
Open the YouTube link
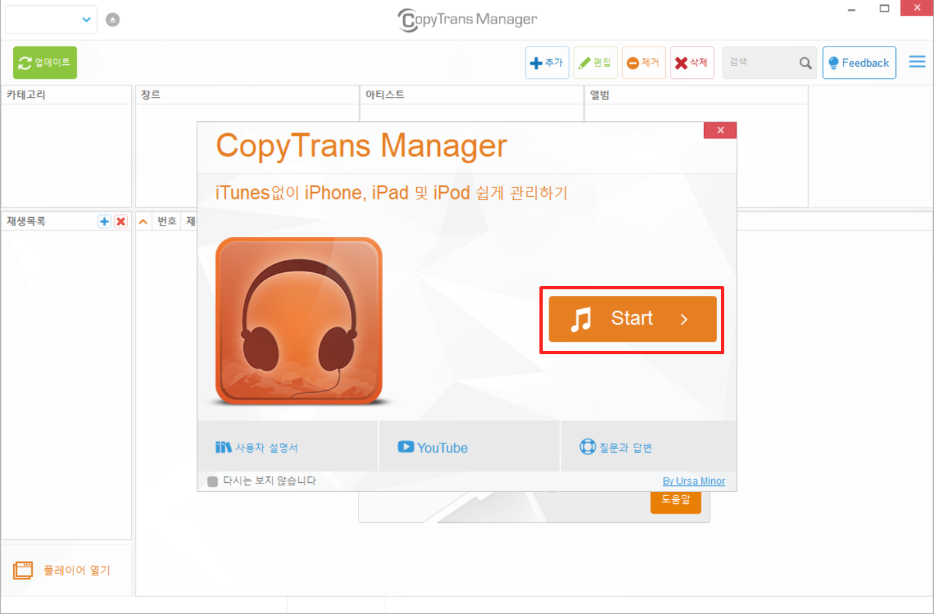(469, 447)
